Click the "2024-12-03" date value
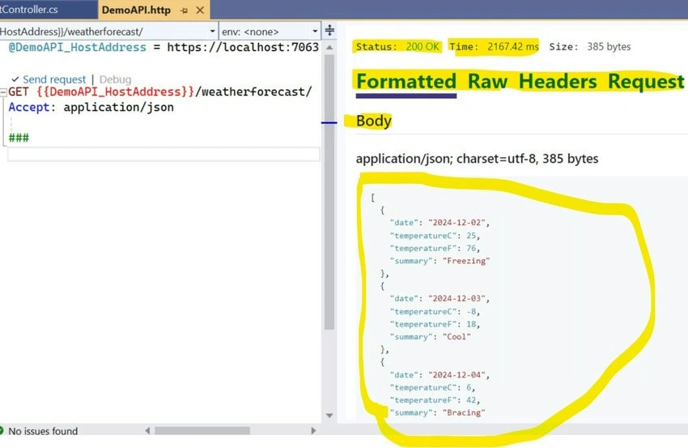The height and width of the screenshot is (448, 688). [457, 299]
